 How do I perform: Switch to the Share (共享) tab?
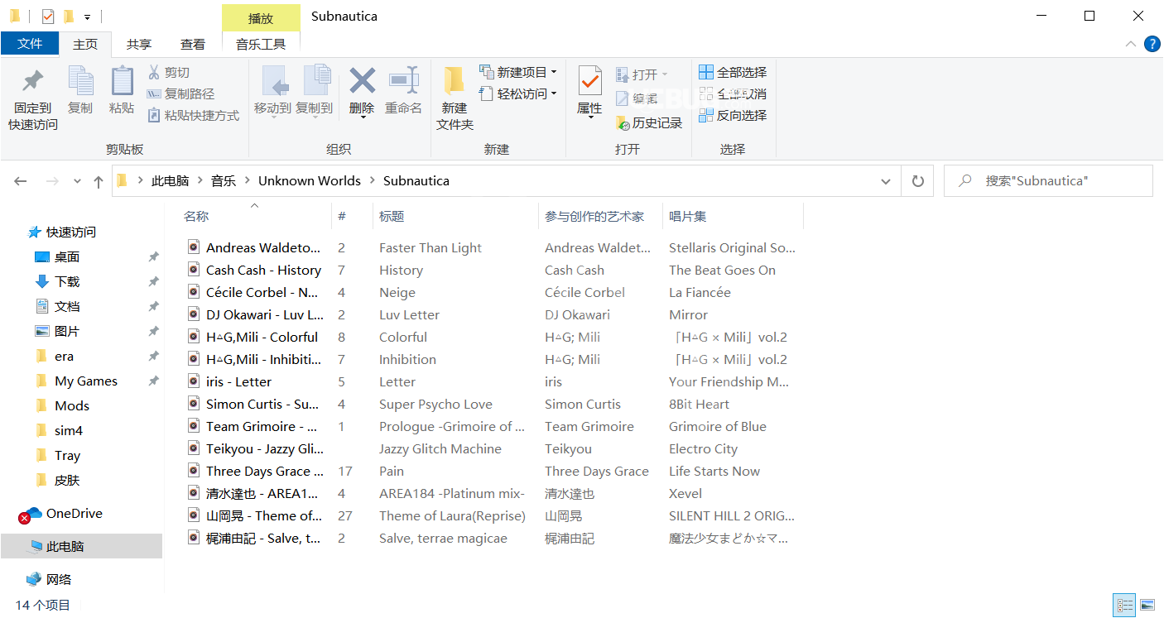click(139, 45)
